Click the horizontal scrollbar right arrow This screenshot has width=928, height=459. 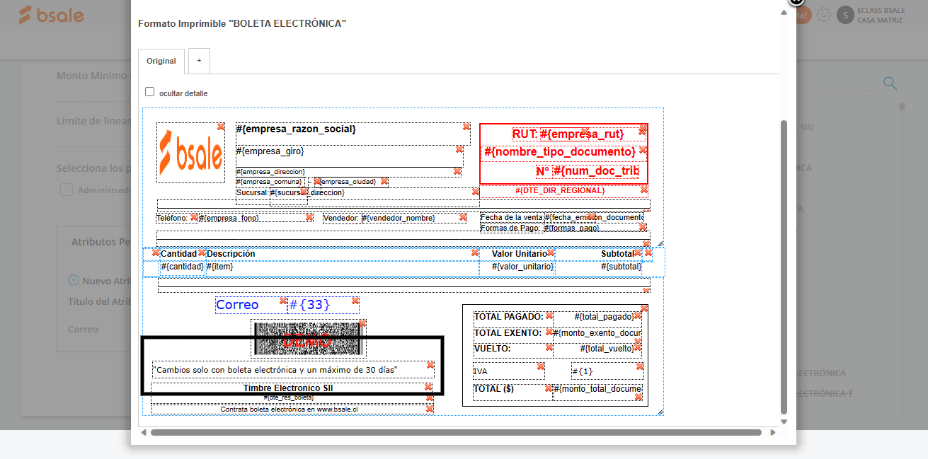click(773, 432)
